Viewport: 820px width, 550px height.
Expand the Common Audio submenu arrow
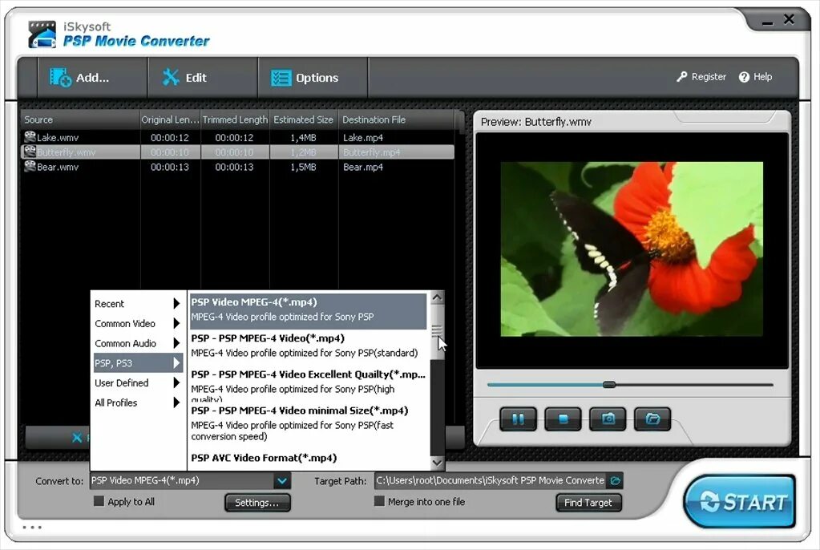(176, 343)
